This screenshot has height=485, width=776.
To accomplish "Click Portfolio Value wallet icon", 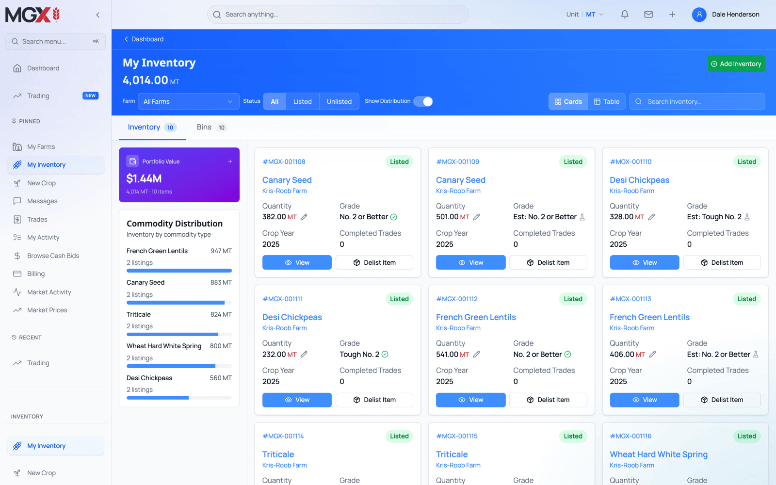I will [x=132, y=161].
